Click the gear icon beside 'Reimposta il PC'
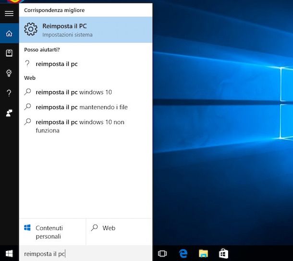This screenshot has width=293, height=261. click(x=31, y=29)
